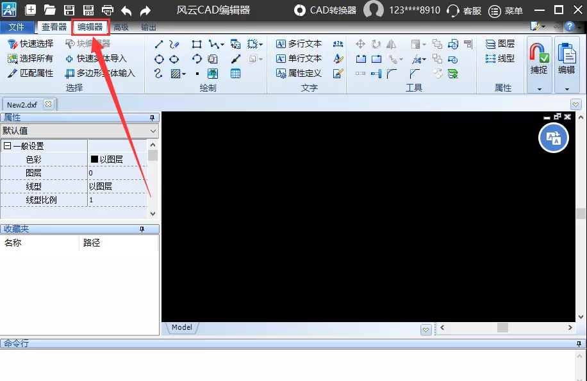Toggle the 捕捉 snap button
The height and width of the screenshot is (381, 587).
tap(539, 59)
